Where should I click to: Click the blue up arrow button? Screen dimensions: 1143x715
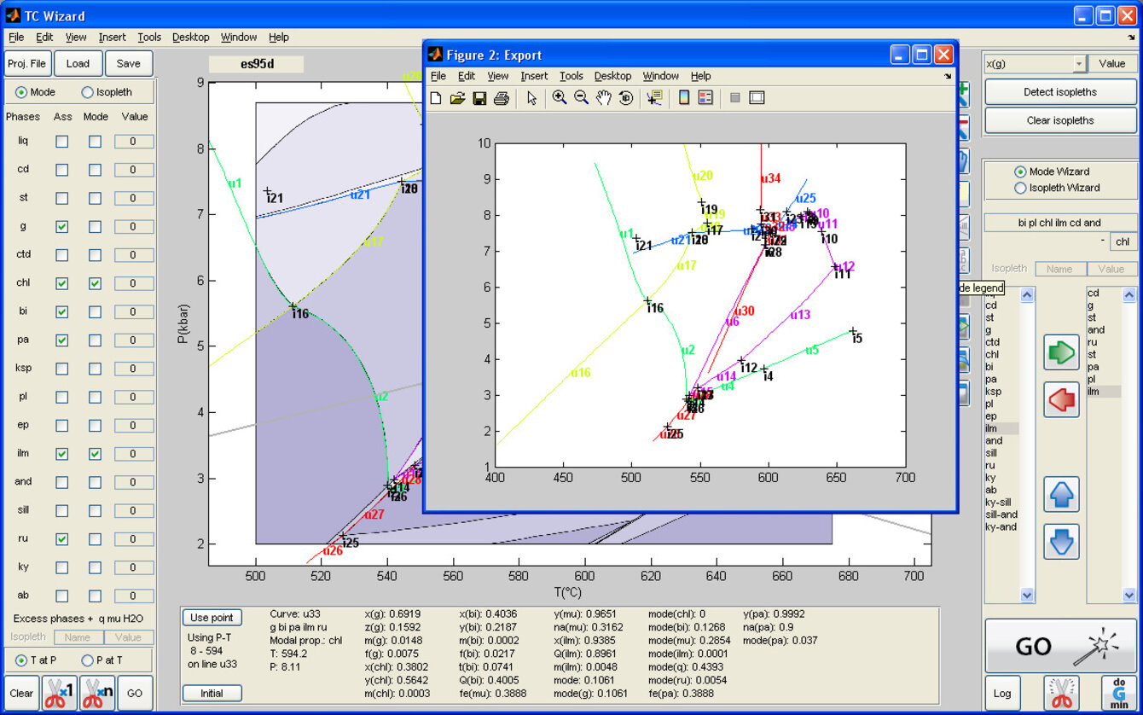(1061, 494)
